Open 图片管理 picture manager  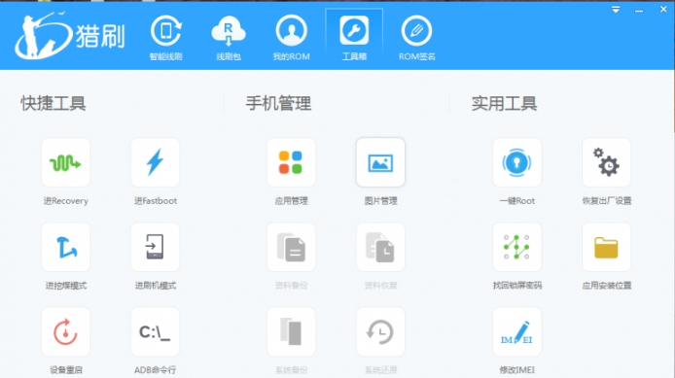point(380,162)
